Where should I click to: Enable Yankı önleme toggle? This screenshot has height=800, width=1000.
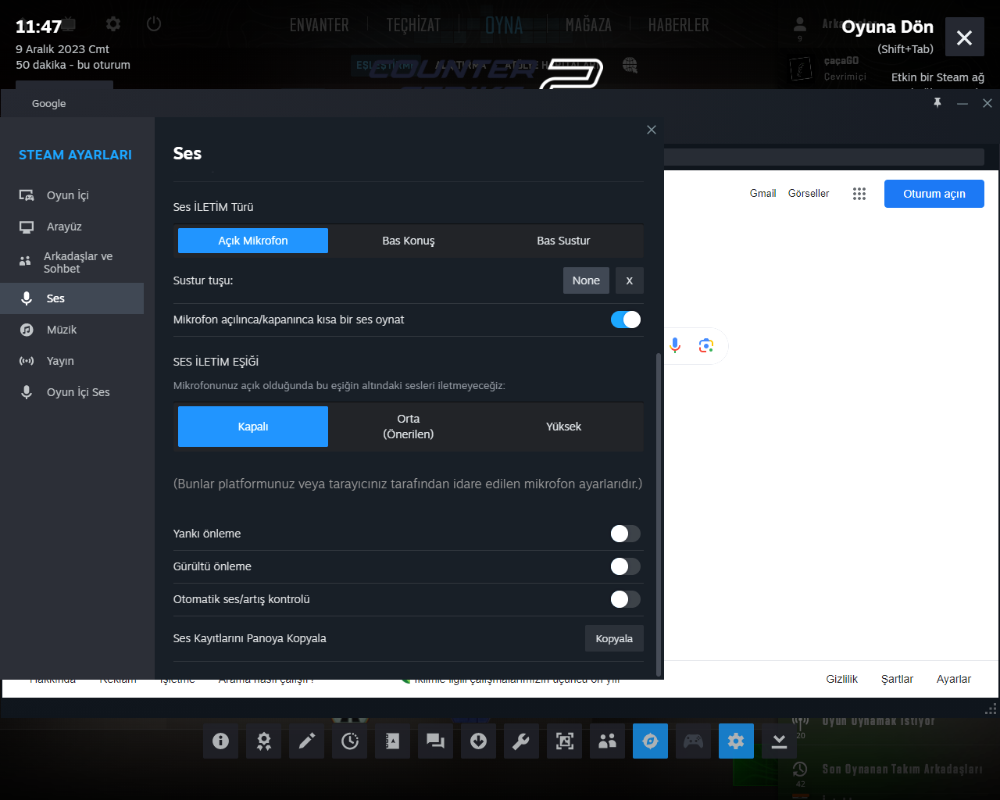626,534
